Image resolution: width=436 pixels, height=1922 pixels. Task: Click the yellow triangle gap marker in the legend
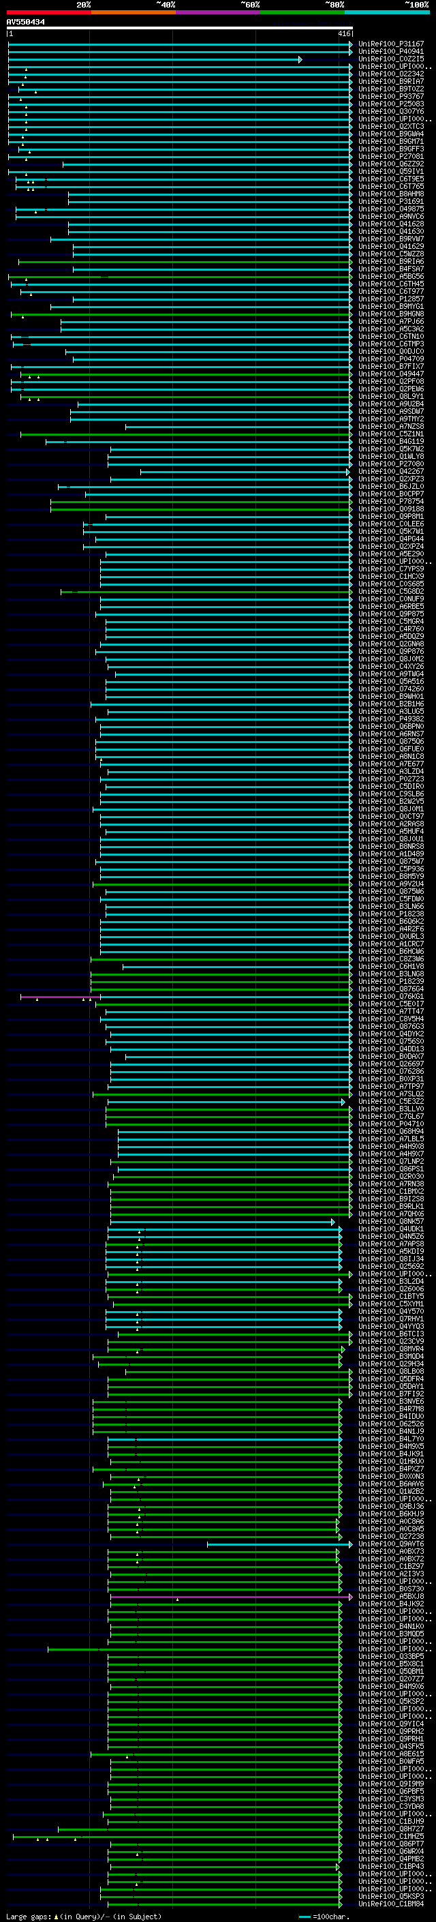pos(56,1917)
